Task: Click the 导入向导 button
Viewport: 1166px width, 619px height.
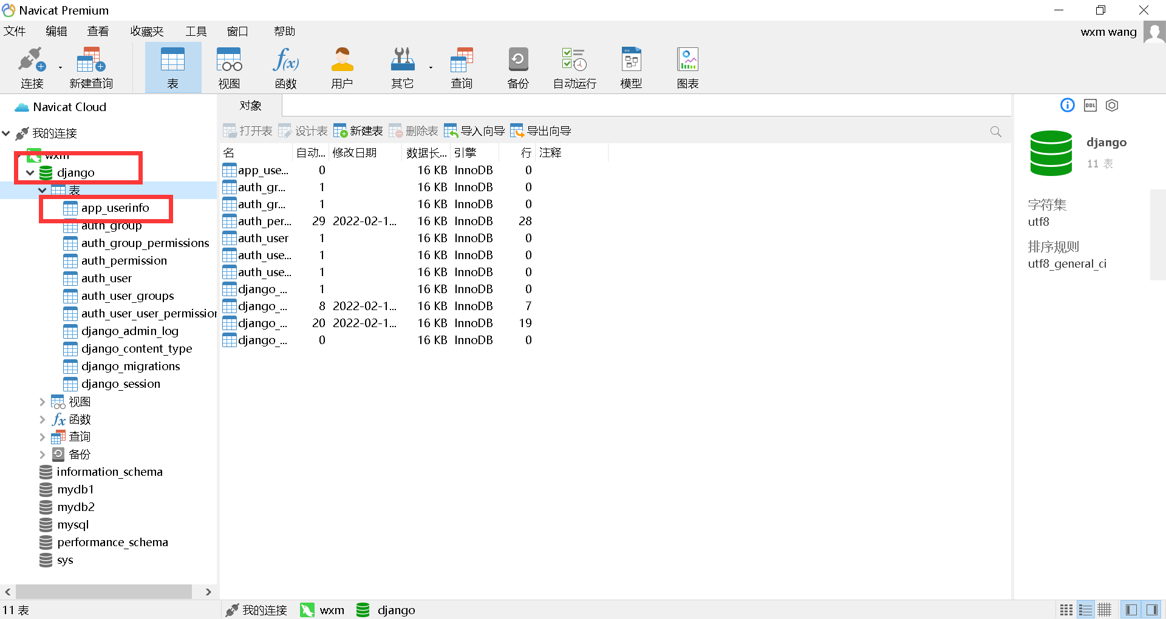Action: (474, 130)
